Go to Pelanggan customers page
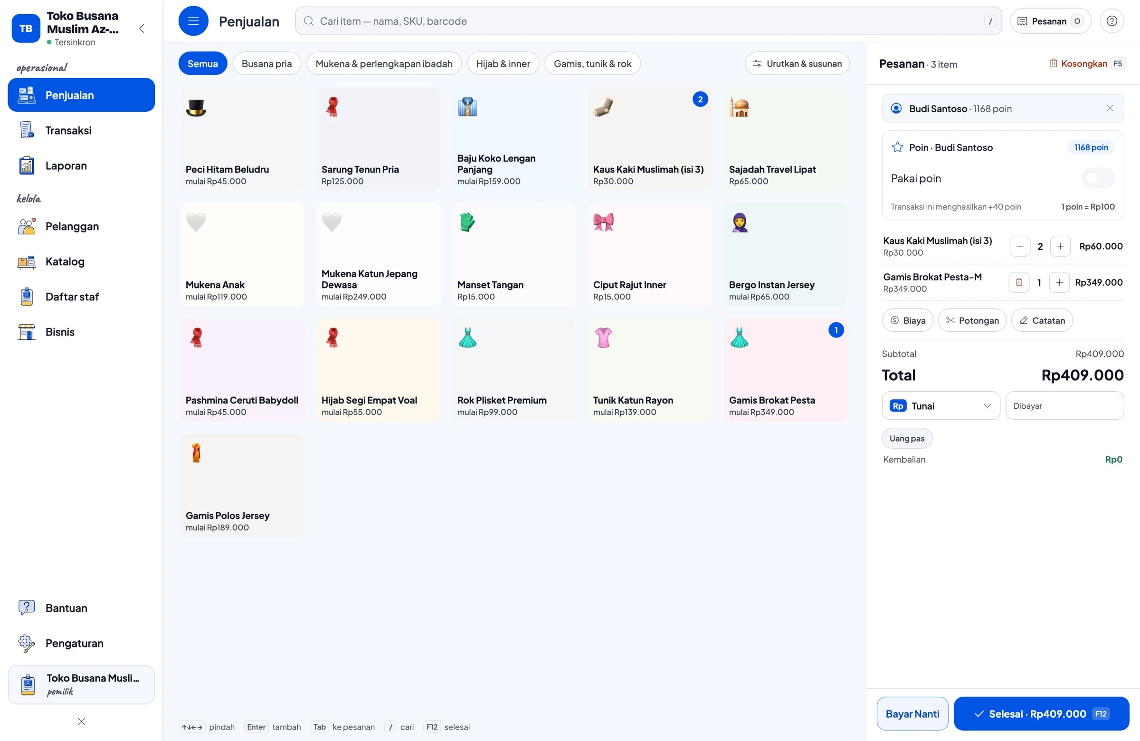 [x=81, y=226]
